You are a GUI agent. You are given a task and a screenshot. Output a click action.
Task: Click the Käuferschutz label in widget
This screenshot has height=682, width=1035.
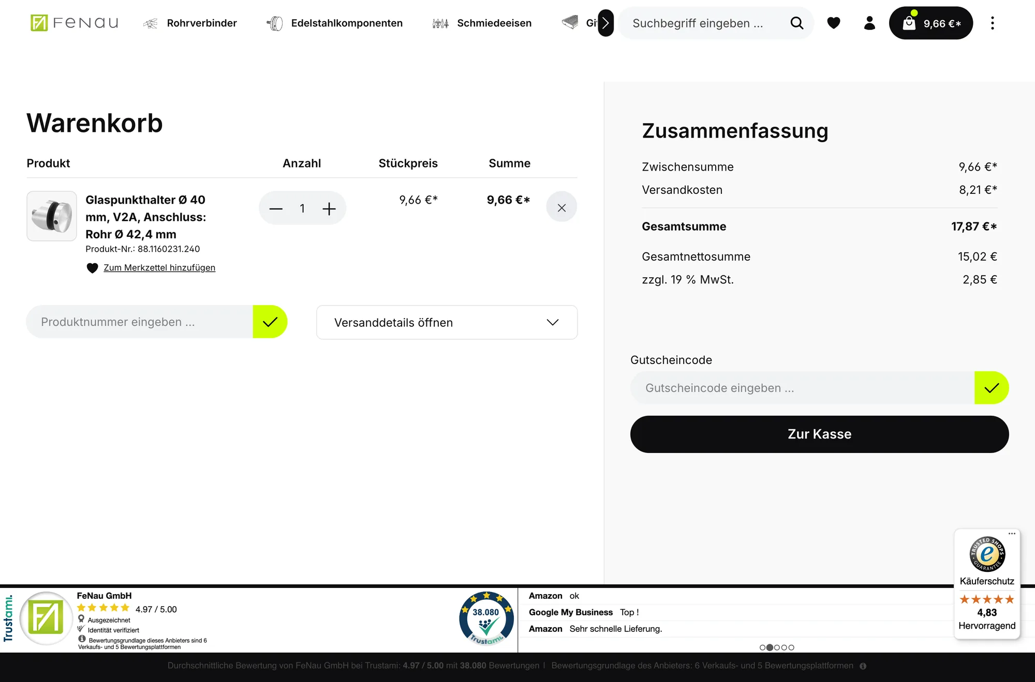(x=987, y=581)
